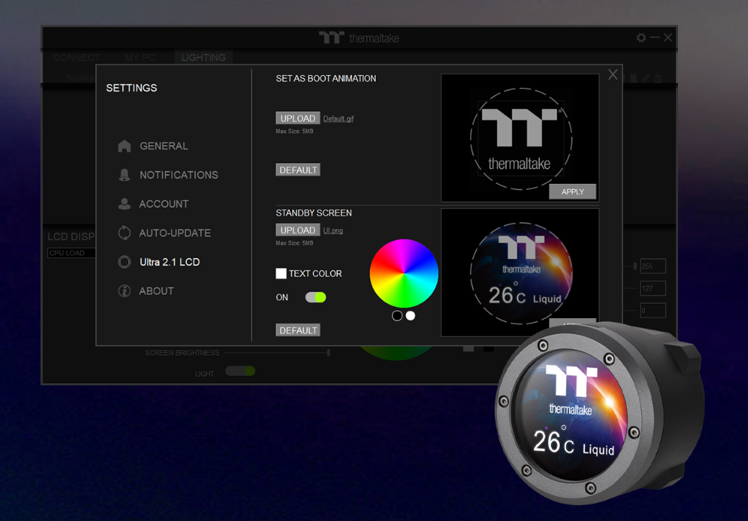The image size is (748, 521).
Task: Switch to LIGHTING tab in main window
Action: 203,58
